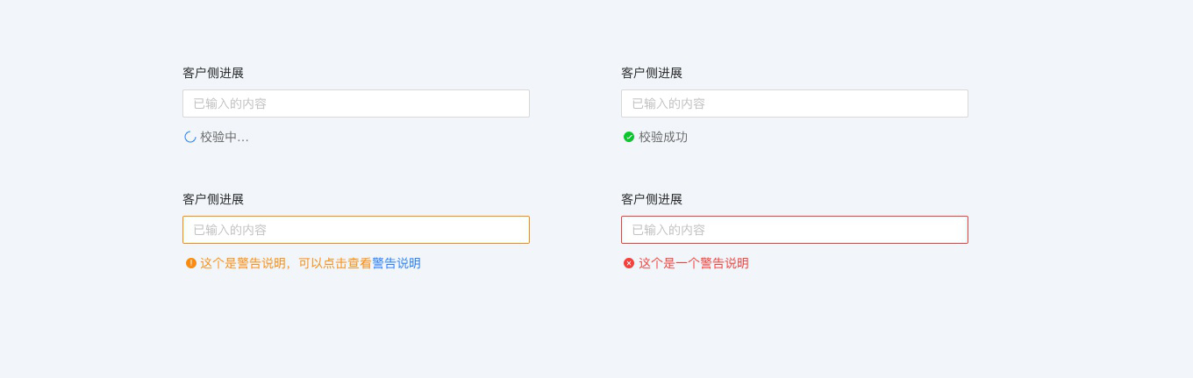Click the red error cross icon
The image size is (1193, 378).
[x=629, y=263]
